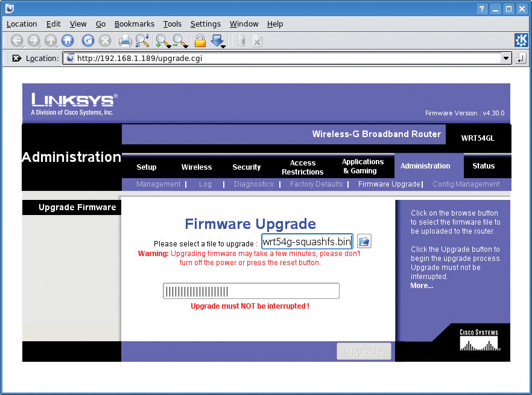Switch to the Setup tab
The width and height of the screenshot is (532, 395).
tap(146, 167)
